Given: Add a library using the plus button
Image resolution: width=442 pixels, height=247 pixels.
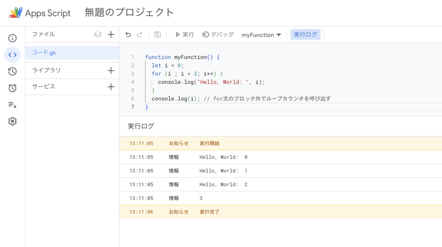Looking at the screenshot, I should 111,70.
